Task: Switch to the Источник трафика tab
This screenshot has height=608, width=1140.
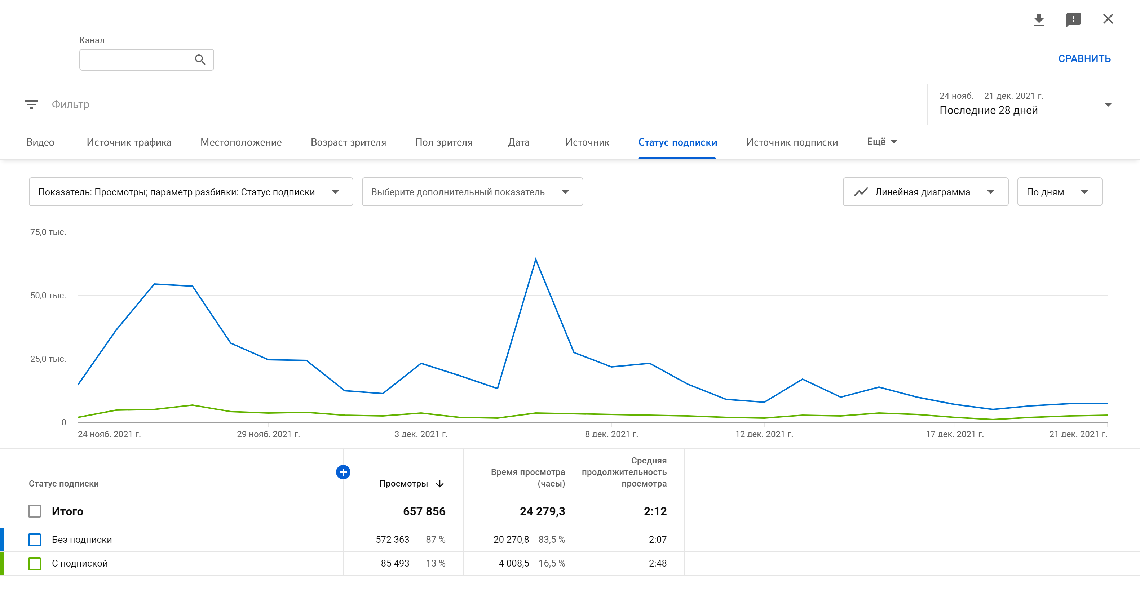Action: click(129, 142)
